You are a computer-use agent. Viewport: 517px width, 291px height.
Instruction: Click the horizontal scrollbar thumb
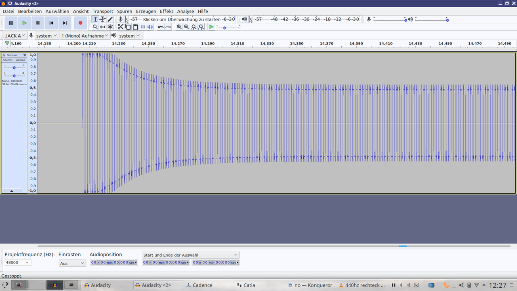(403, 246)
